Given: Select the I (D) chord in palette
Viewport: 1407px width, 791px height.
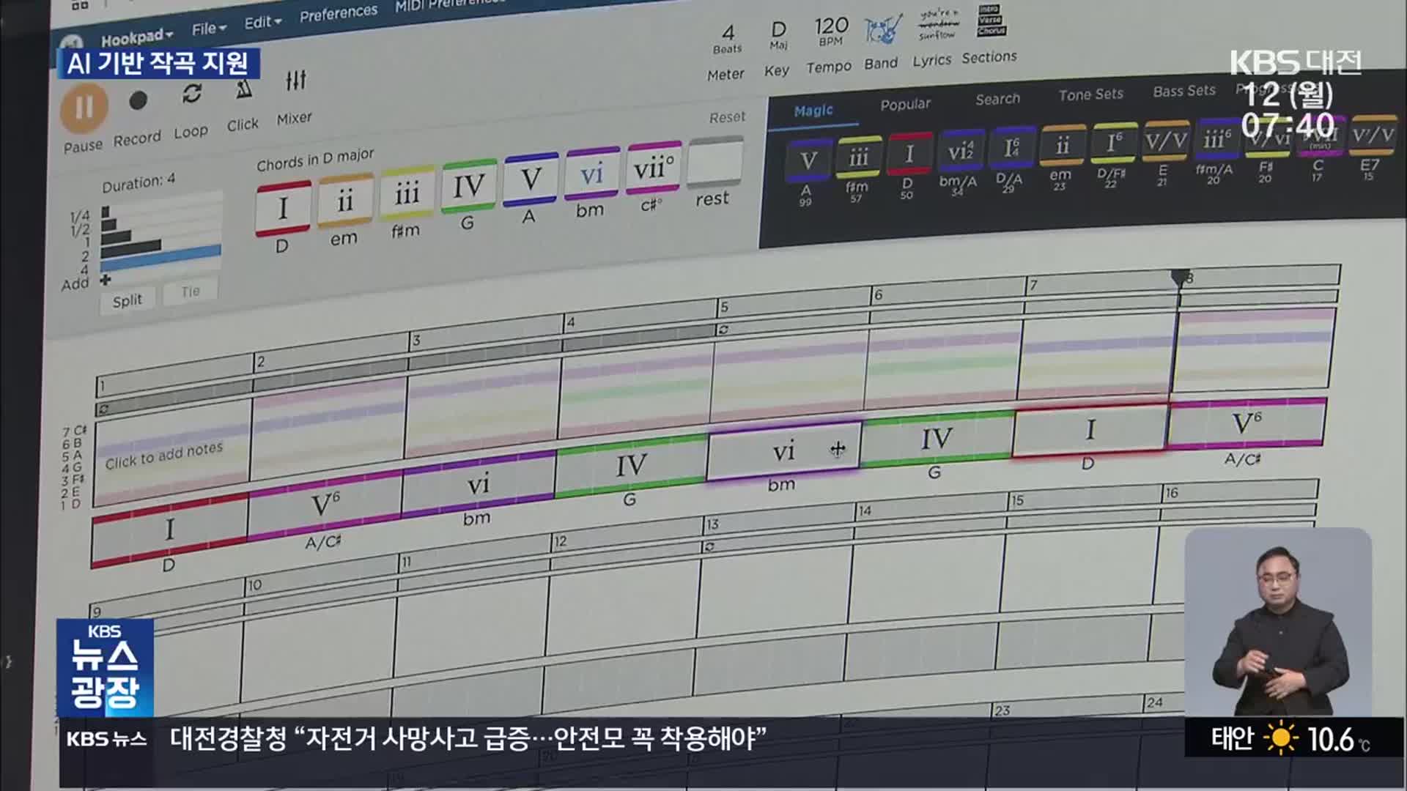Looking at the screenshot, I should 283,209.
